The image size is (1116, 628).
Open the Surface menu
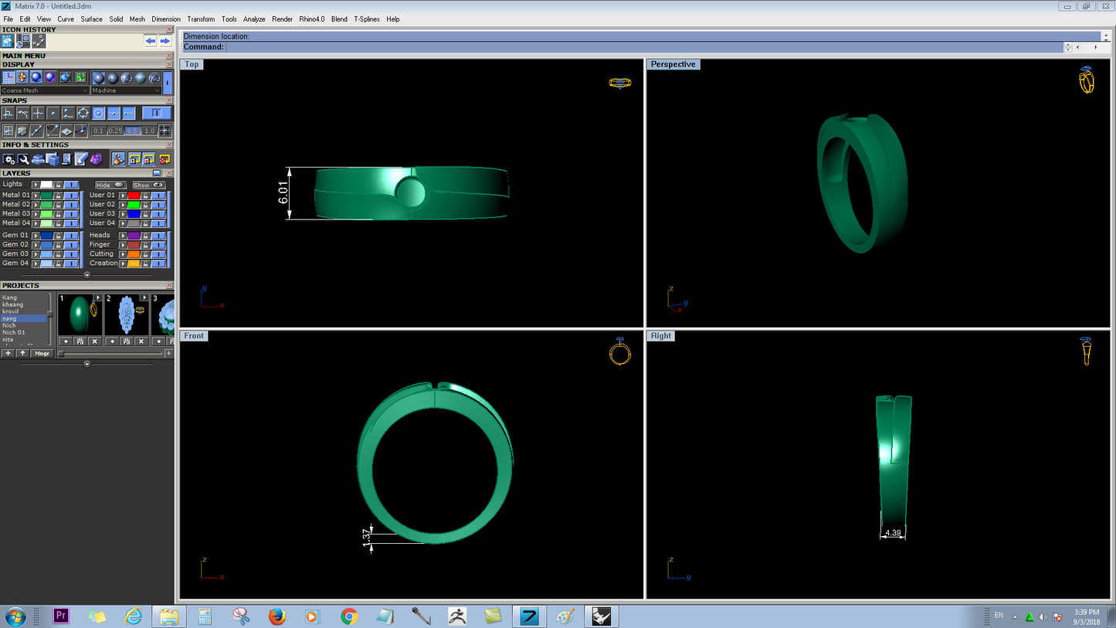coord(91,19)
